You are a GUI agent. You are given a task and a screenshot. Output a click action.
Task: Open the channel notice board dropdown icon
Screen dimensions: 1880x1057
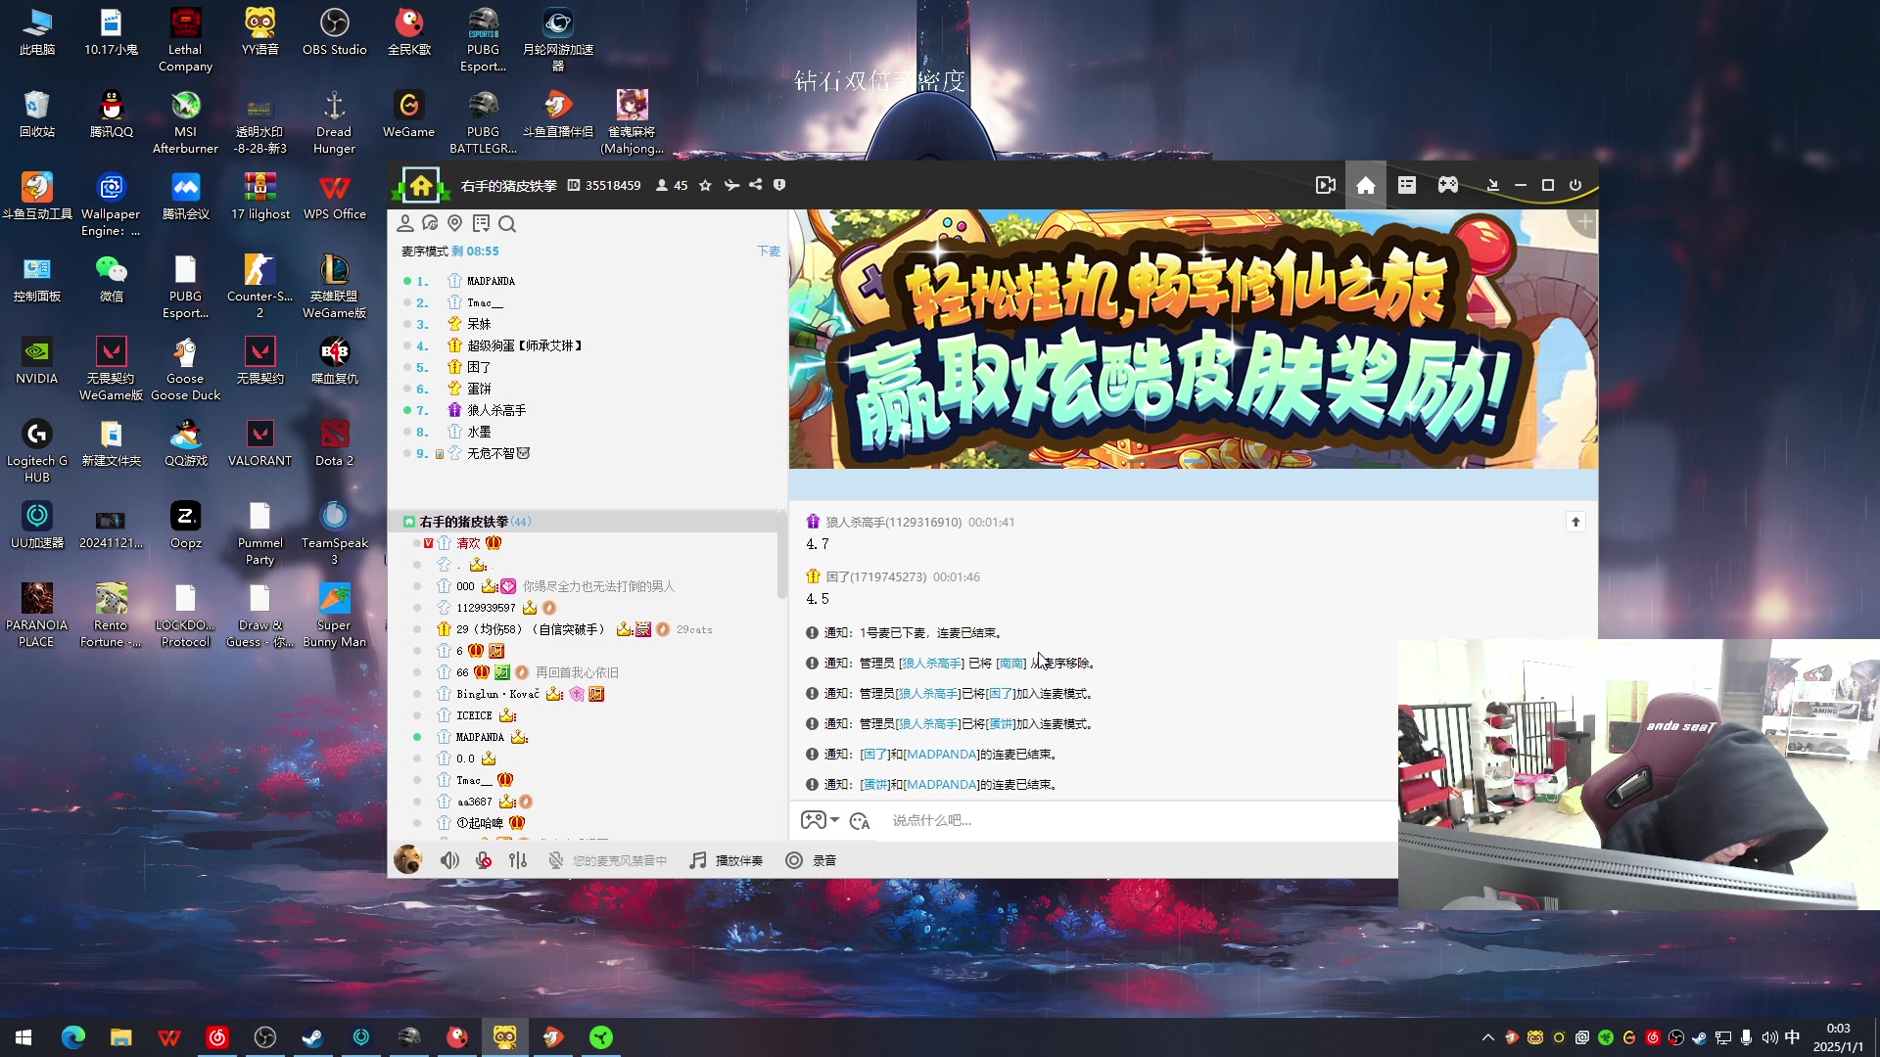point(481,223)
